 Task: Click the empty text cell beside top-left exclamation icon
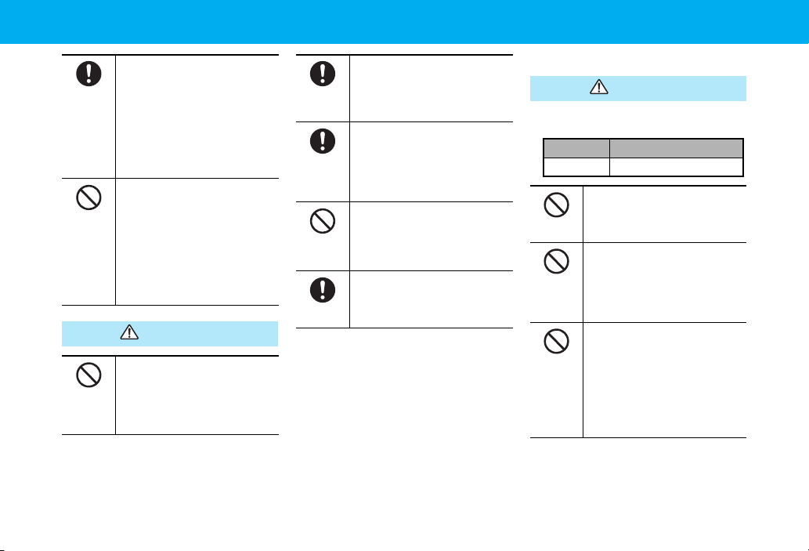197,117
